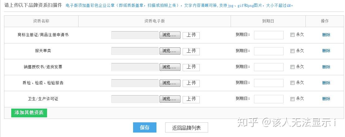
Task: Tick 永久 checkbox for 报关单类
Action: click(292, 51)
